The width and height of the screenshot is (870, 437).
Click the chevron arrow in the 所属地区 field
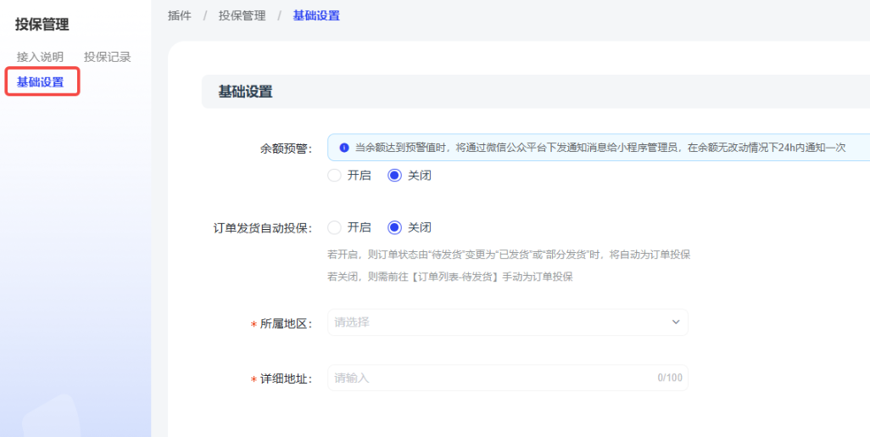tap(676, 322)
